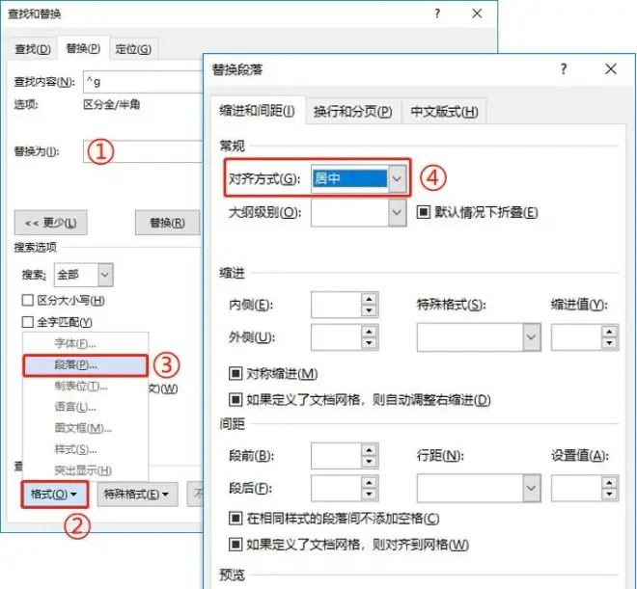Screen dimensions: 637x589
Task: Choose 制表位(T) from format menu
Action: pos(85,387)
